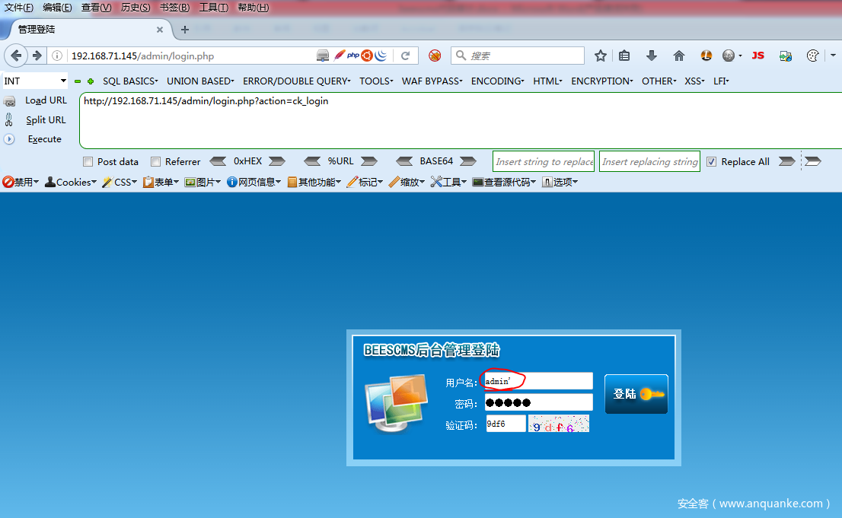Click the server icon in address bar
The height and width of the screenshot is (518, 842).
point(323,56)
